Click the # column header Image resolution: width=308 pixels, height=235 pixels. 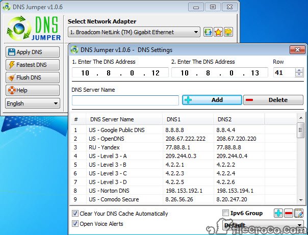[x=79, y=119]
